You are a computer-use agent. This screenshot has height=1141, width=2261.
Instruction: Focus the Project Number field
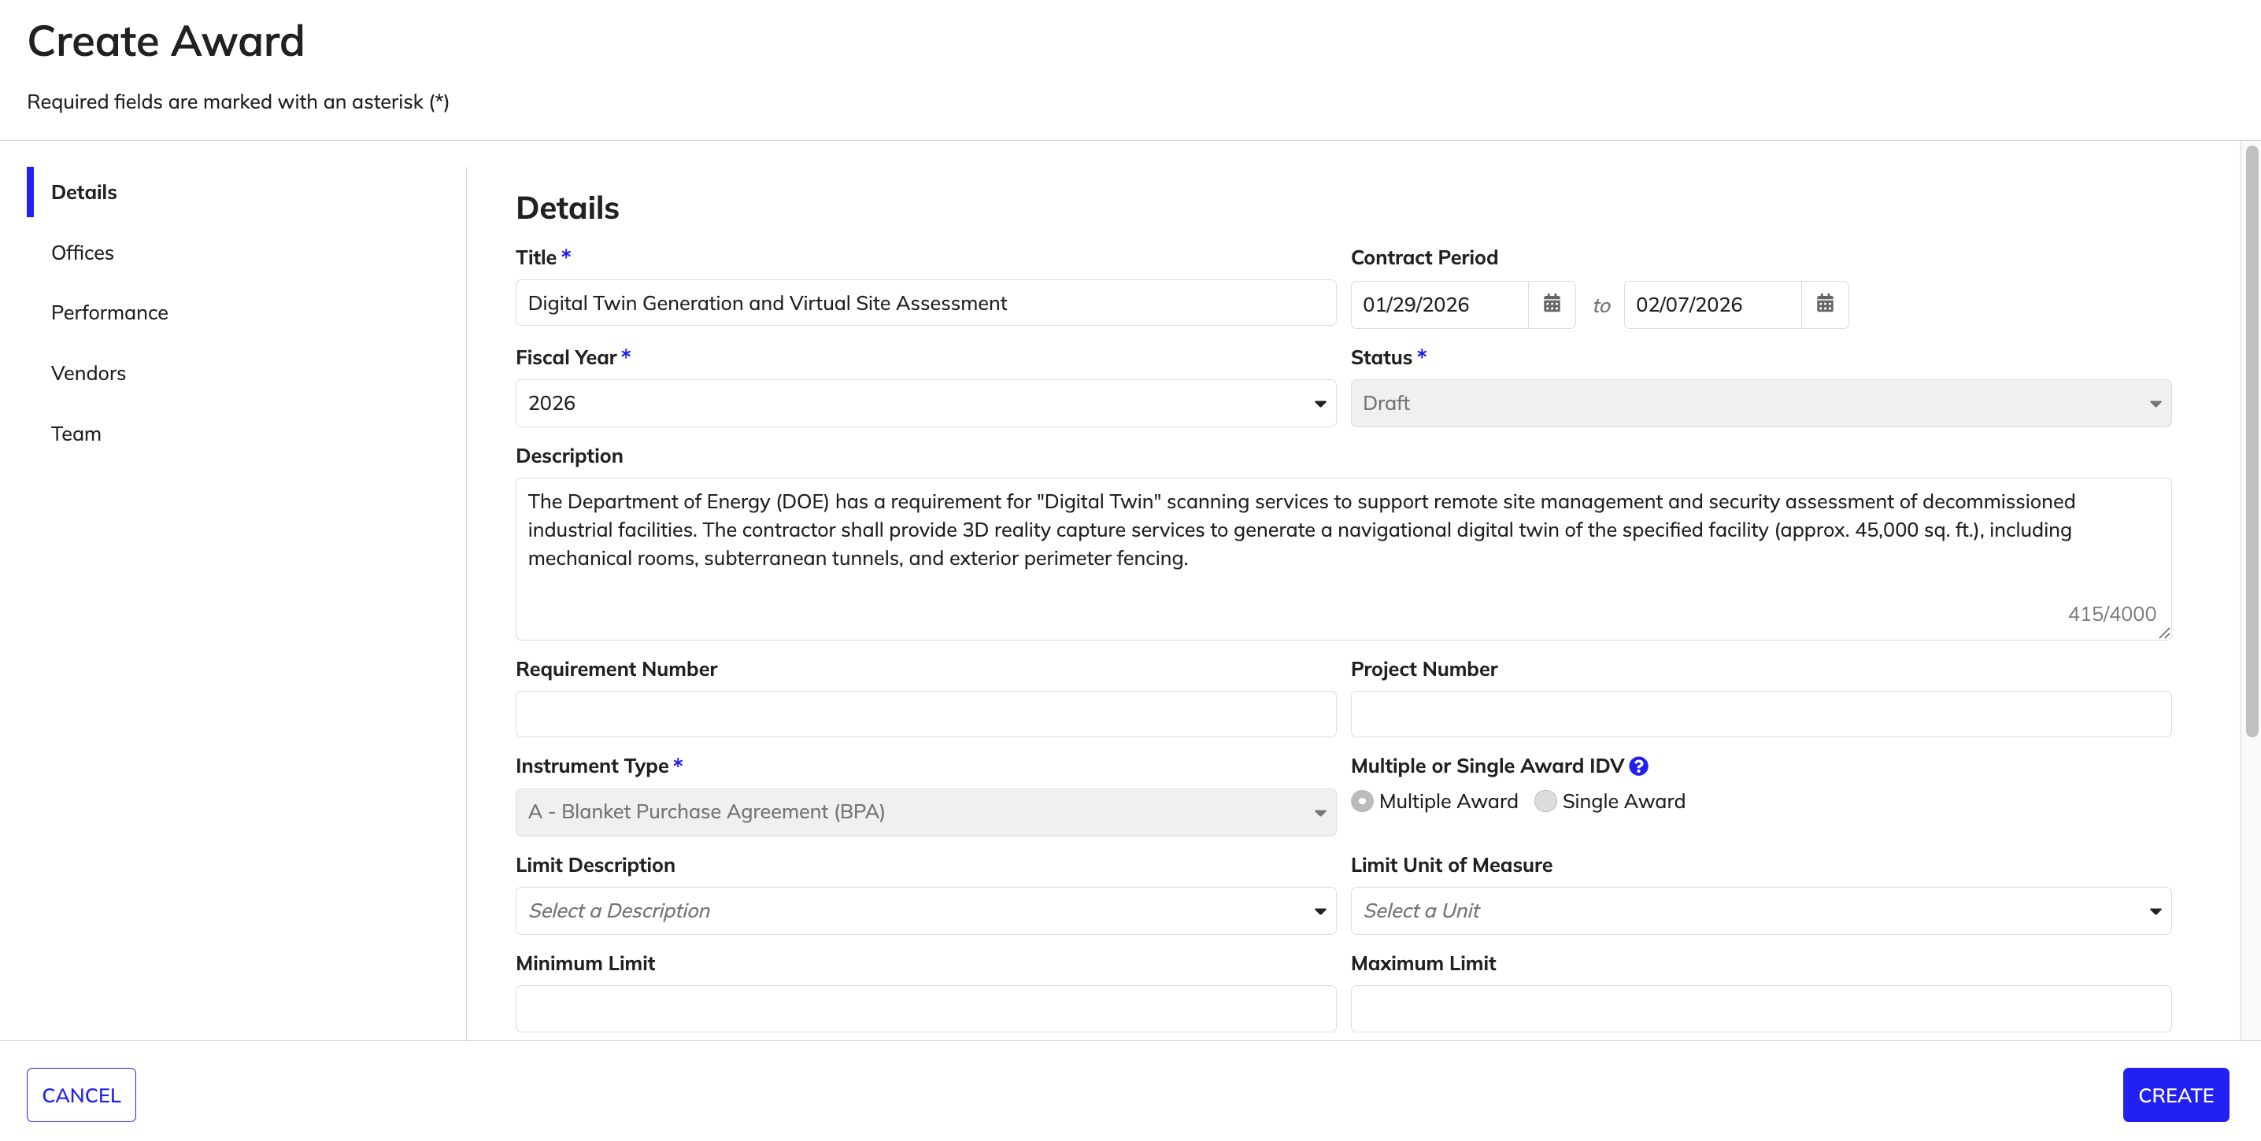[1761, 714]
